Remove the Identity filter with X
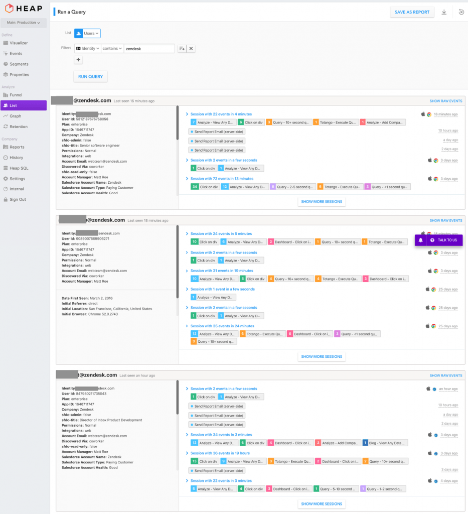This screenshot has height=514, width=468. point(191,49)
